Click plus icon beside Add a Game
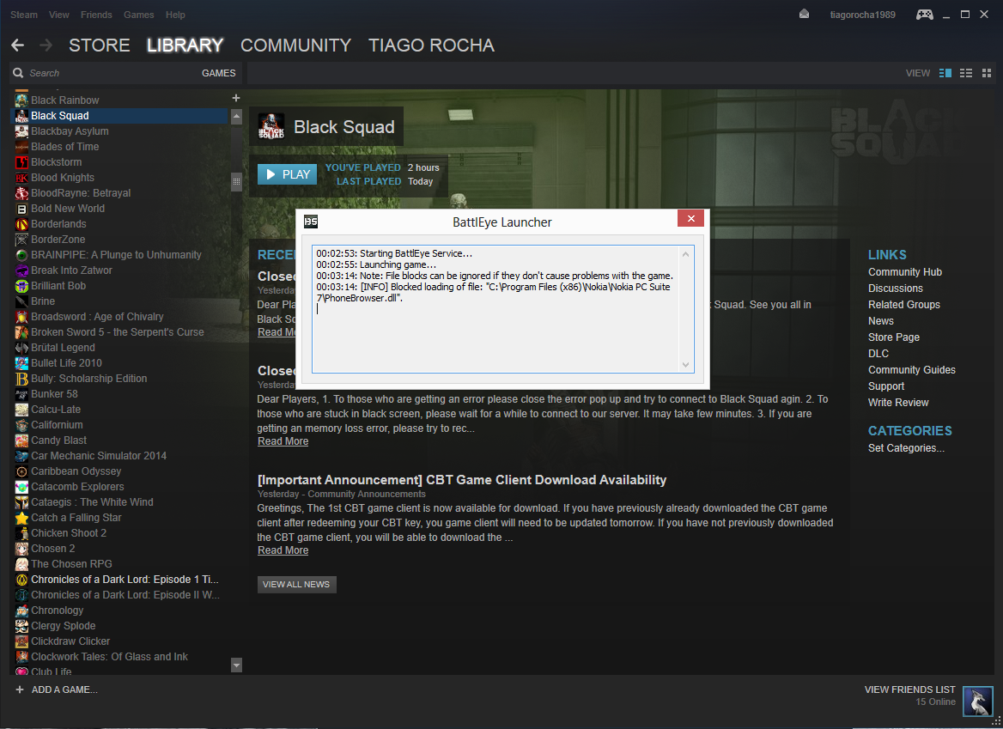Screen dimensions: 1003x729 [x=20, y=690]
